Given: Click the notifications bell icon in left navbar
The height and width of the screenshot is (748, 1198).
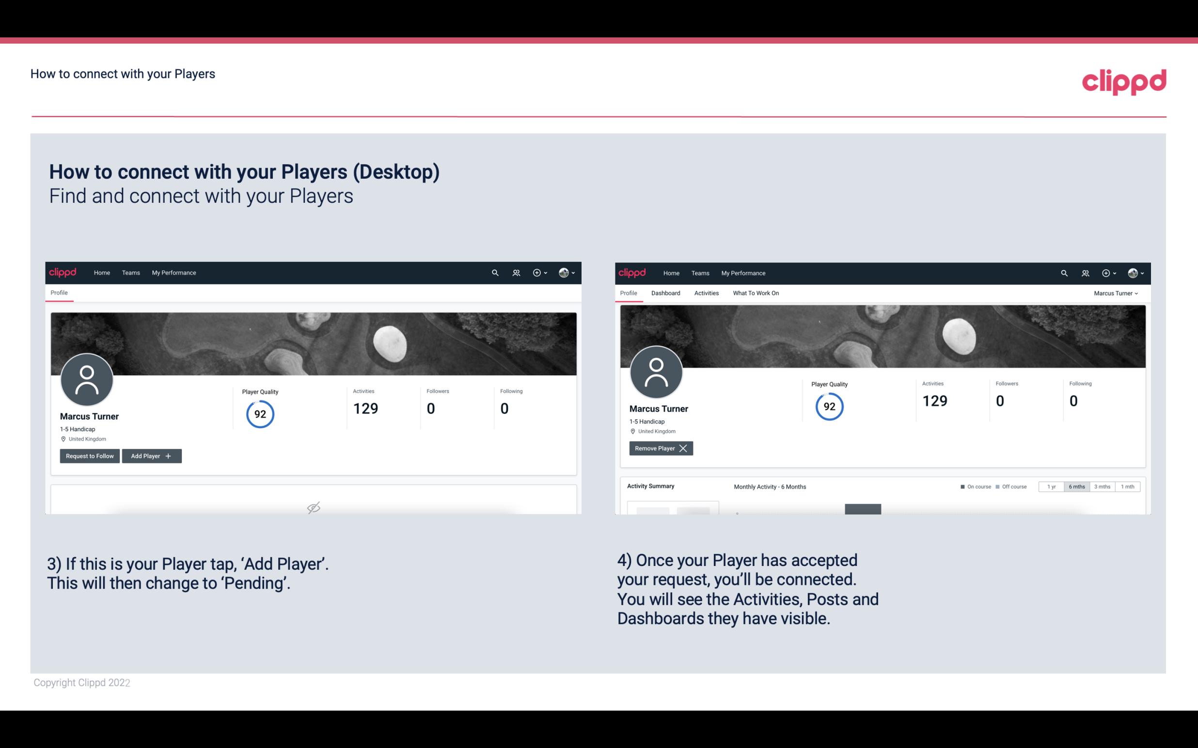Looking at the screenshot, I should [x=516, y=272].
